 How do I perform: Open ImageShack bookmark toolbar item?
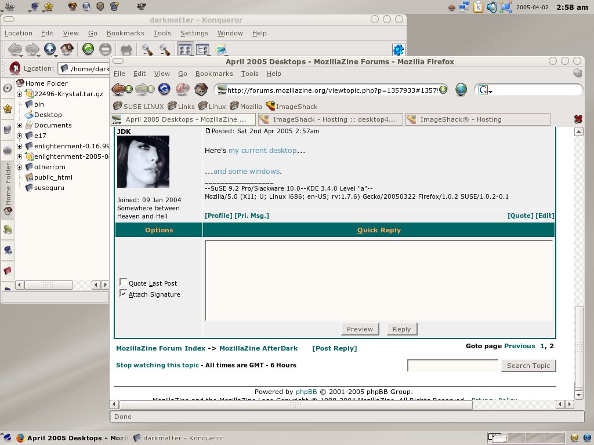point(292,107)
